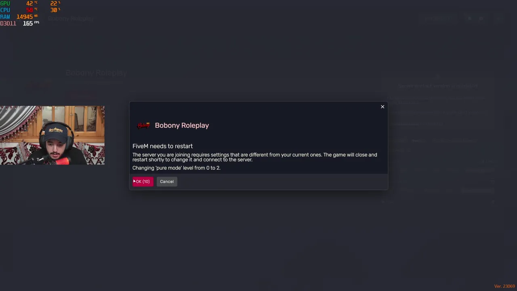Cancel the FiveM restart prompt

167,181
